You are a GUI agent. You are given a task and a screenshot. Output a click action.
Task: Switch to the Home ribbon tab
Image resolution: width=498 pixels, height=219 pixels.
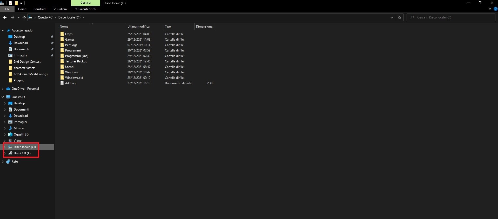[22, 9]
